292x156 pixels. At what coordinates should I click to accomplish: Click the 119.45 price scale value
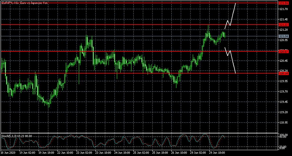coord(284,102)
